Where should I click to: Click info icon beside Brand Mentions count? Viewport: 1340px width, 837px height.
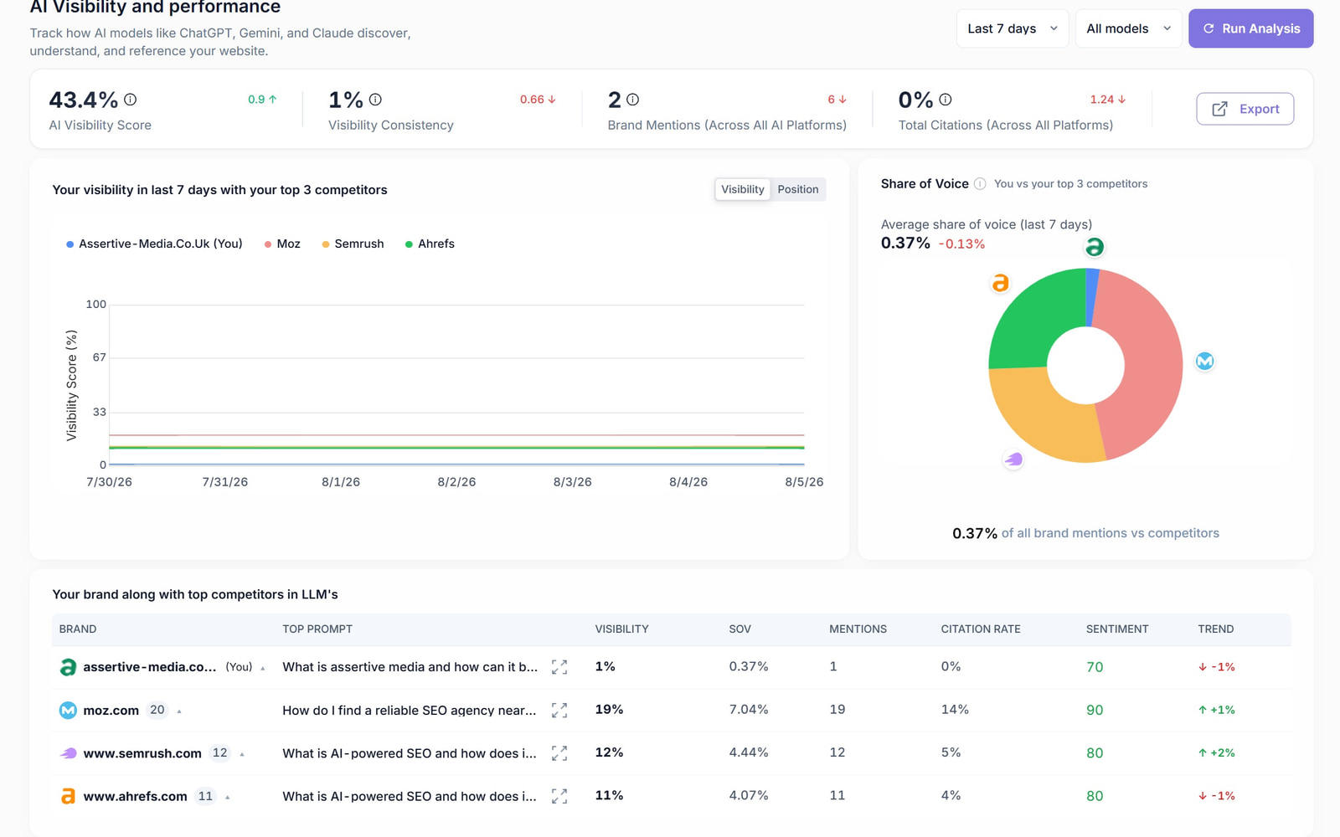(632, 100)
